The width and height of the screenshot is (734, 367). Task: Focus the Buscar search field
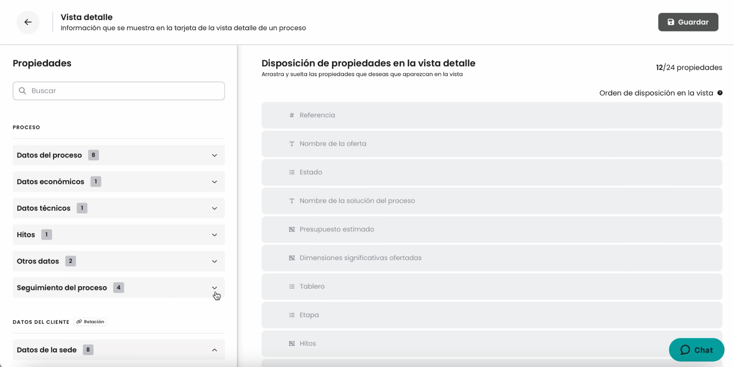(x=119, y=91)
